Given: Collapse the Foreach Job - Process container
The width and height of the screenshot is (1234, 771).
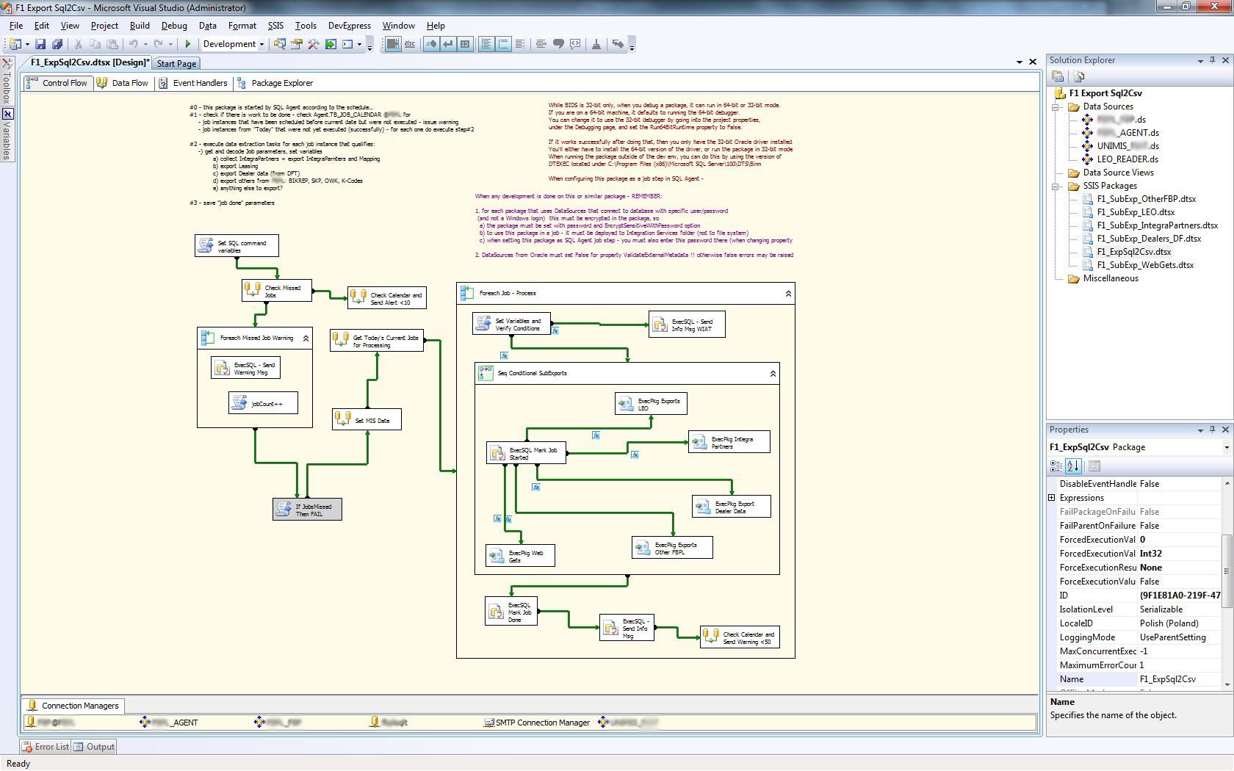Looking at the screenshot, I should [x=788, y=294].
